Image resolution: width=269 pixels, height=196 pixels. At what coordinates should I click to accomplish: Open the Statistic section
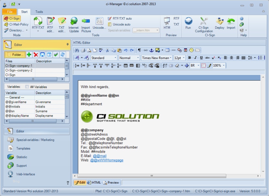coord(37,157)
